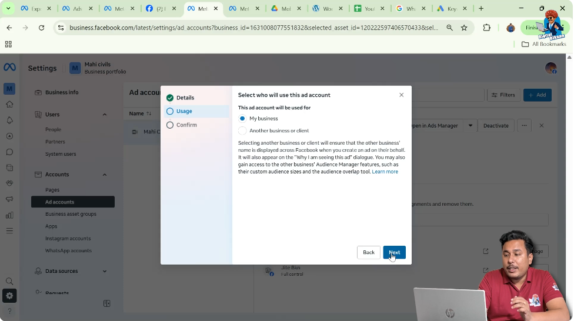Screen dimensions: 574x321
Task: Open WhatsApp accounts settings
Action: tap(68, 250)
